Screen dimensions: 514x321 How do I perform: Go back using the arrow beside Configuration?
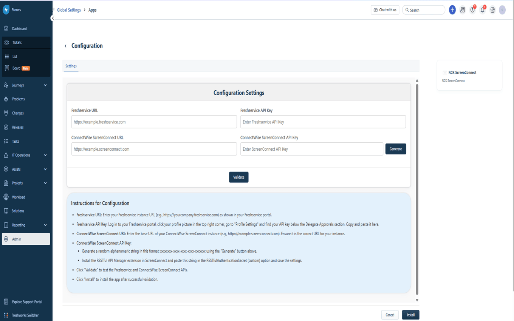click(65, 46)
